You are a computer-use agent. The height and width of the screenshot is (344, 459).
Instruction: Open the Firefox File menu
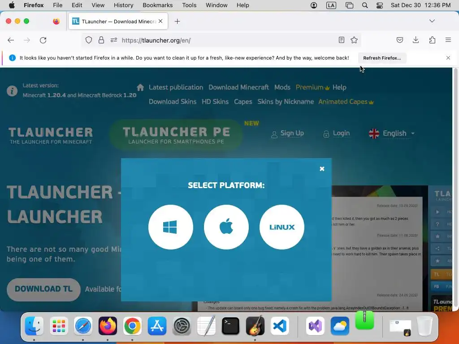tap(58, 5)
